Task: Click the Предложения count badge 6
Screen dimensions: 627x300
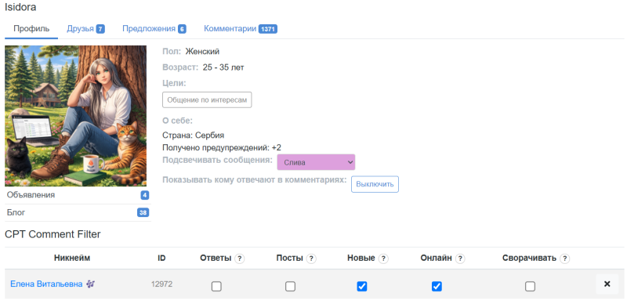Action: [x=182, y=29]
